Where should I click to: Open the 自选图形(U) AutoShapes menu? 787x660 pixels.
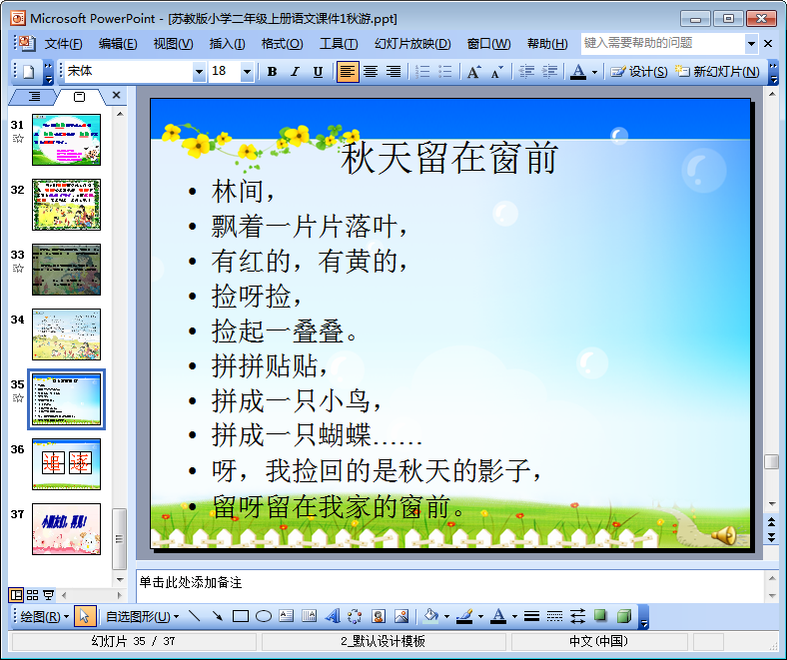[x=142, y=616]
